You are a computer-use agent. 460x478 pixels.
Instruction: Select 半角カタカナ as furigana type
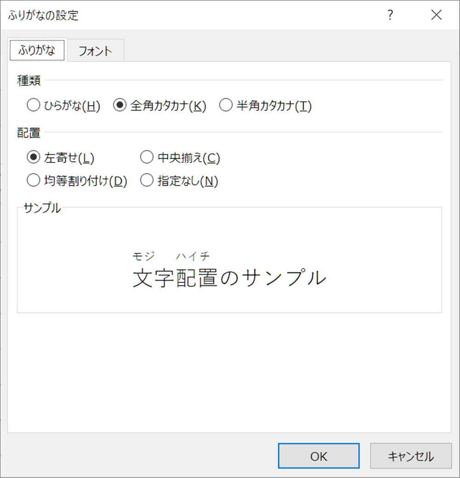pyautogui.click(x=225, y=105)
